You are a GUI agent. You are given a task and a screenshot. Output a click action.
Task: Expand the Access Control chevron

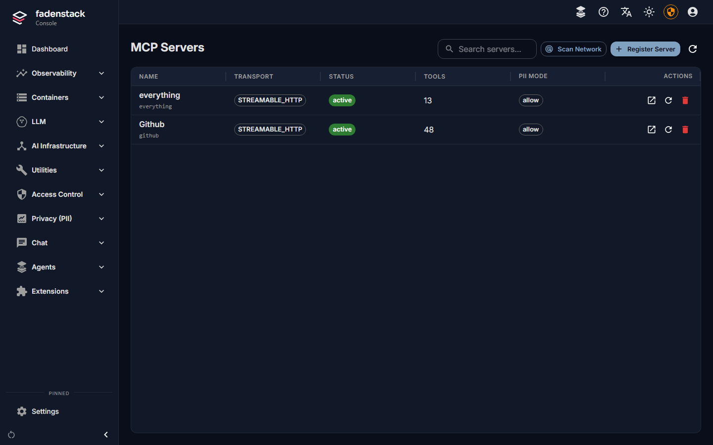click(x=102, y=194)
